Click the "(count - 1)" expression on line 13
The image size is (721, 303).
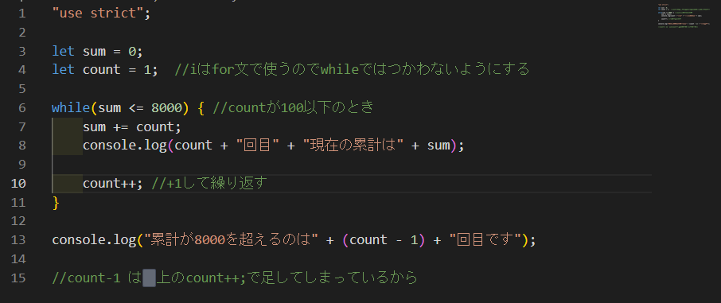[383, 240]
